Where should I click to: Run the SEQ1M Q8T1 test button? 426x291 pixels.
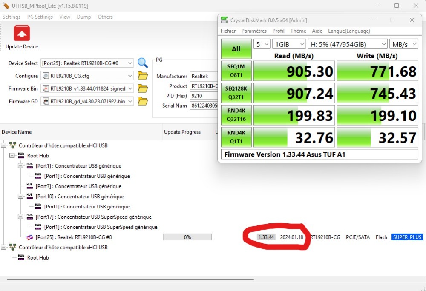[x=236, y=71]
